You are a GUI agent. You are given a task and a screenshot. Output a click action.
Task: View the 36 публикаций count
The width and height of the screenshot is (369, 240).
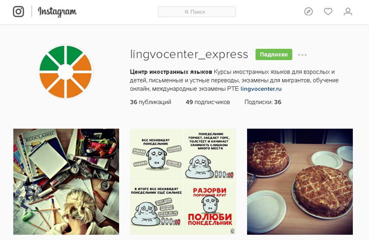click(151, 102)
